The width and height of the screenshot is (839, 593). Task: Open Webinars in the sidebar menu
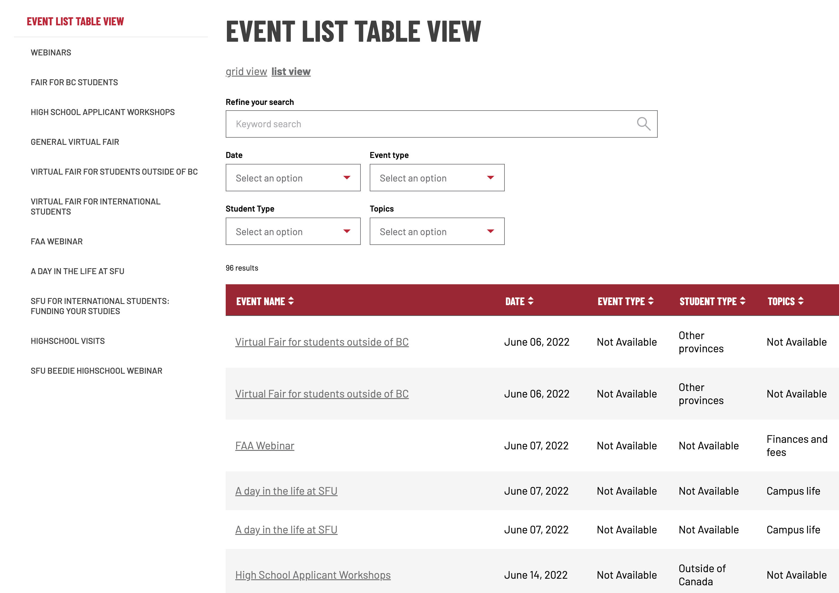tap(51, 52)
